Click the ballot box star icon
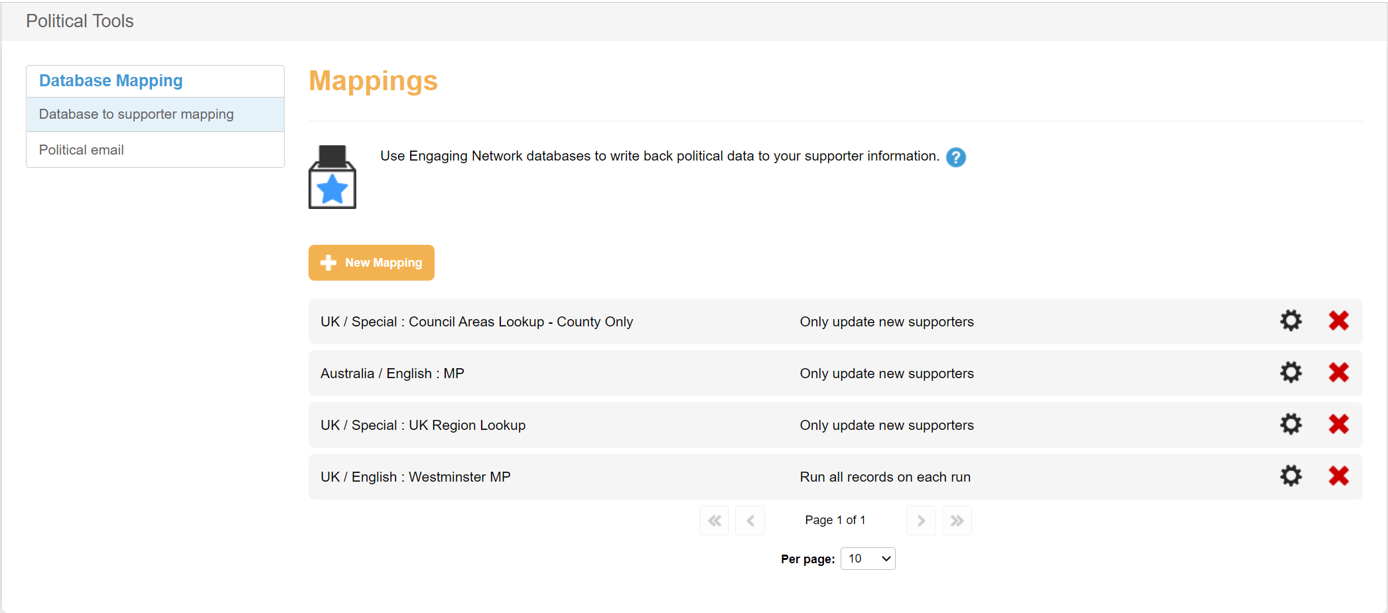1388x613 pixels. pyautogui.click(x=332, y=177)
